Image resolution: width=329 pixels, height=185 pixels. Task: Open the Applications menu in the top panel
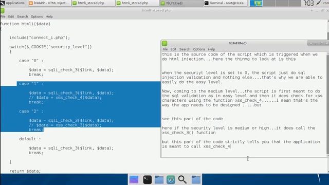[12, 3]
